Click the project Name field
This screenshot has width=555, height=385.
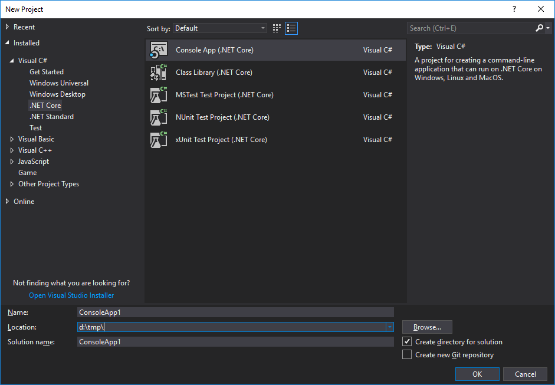[235, 312]
